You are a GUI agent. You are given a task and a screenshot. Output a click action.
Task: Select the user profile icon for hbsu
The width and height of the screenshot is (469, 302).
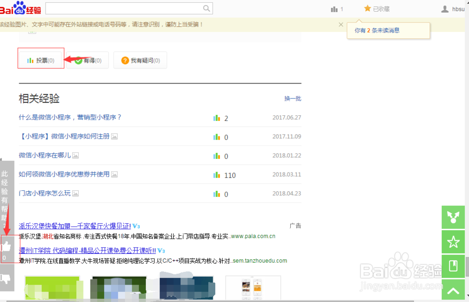pyautogui.click(x=445, y=8)
